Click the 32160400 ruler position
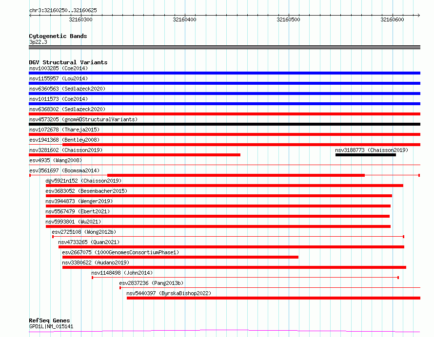 point(184,19)
